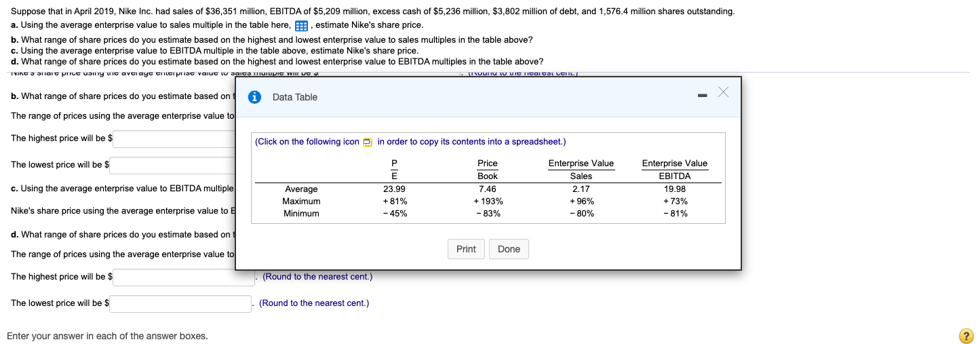Focus the part b lowest price input box
Screen dimensions: 976x344
tap(172, 166)
